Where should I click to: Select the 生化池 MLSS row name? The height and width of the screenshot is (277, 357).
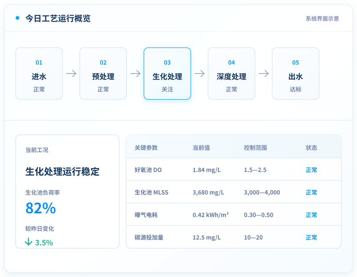[x=152, y=192]
